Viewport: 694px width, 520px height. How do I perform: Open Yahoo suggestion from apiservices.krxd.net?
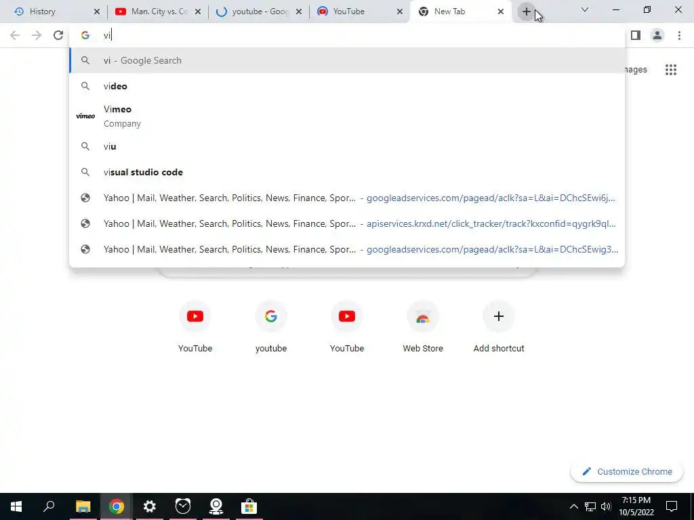tap(347, 223)
